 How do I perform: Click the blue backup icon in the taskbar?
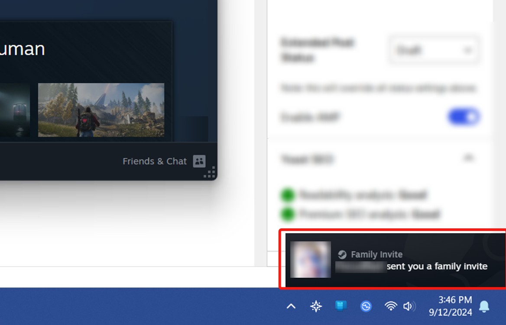341,306
